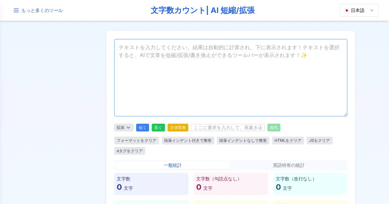This screenshot has width=389, height=204.
Task: Click the blue 短く button
Action: 143,128
